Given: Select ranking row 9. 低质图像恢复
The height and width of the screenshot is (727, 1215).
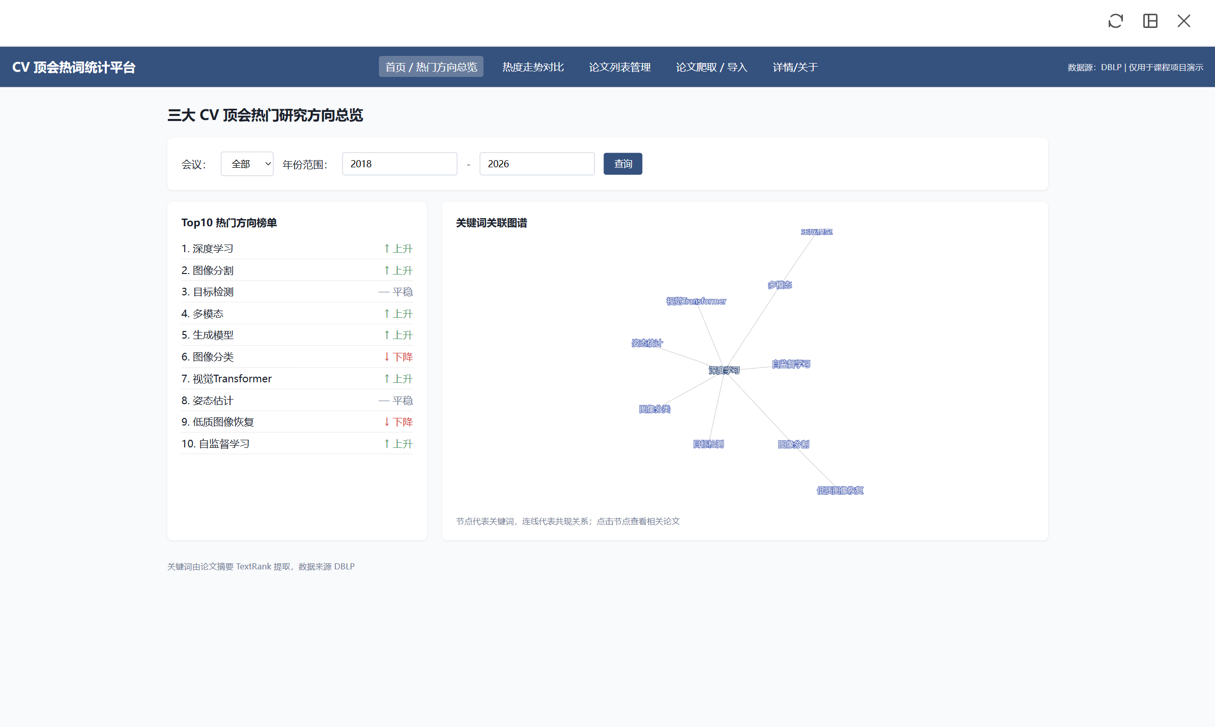Looking at the screenshot, I should [x=297, y=422].
